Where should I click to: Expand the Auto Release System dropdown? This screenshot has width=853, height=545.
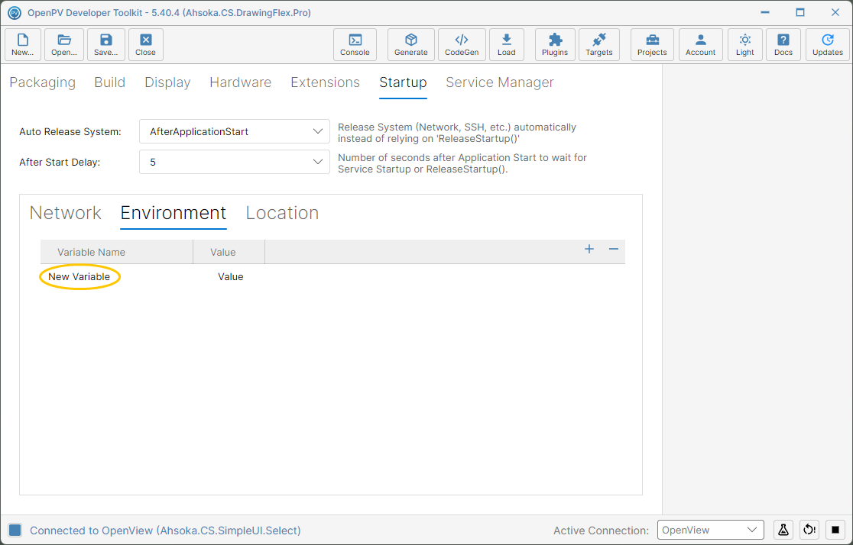pyautogui.click(x=235, y=131)
